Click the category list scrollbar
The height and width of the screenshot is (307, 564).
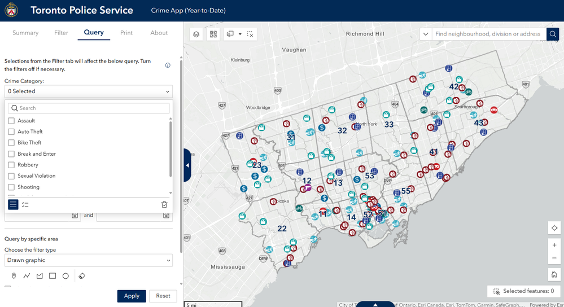170,149
